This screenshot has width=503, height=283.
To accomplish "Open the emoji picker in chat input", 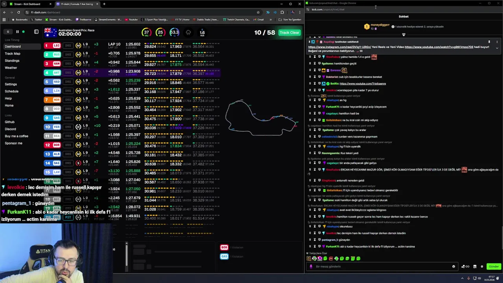I will 453,266.
